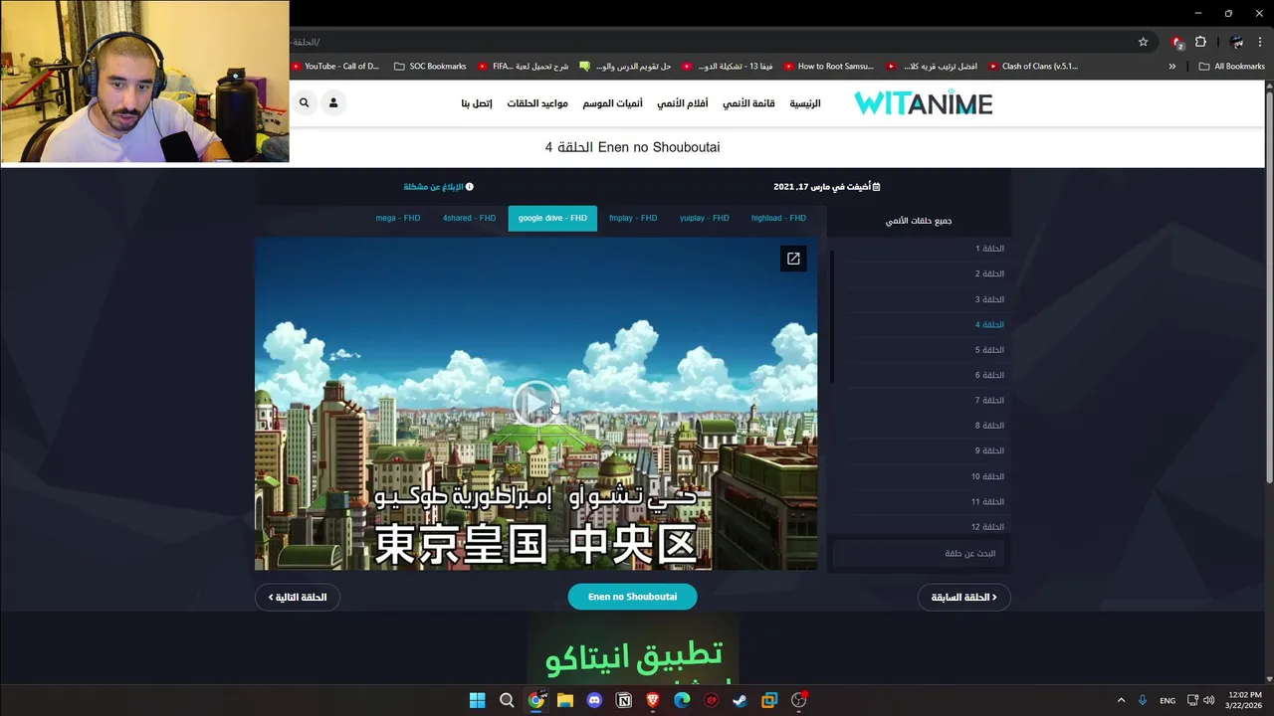Open the Clash of Clans bookmark
1274x716 pixels.
[1033, 67]
